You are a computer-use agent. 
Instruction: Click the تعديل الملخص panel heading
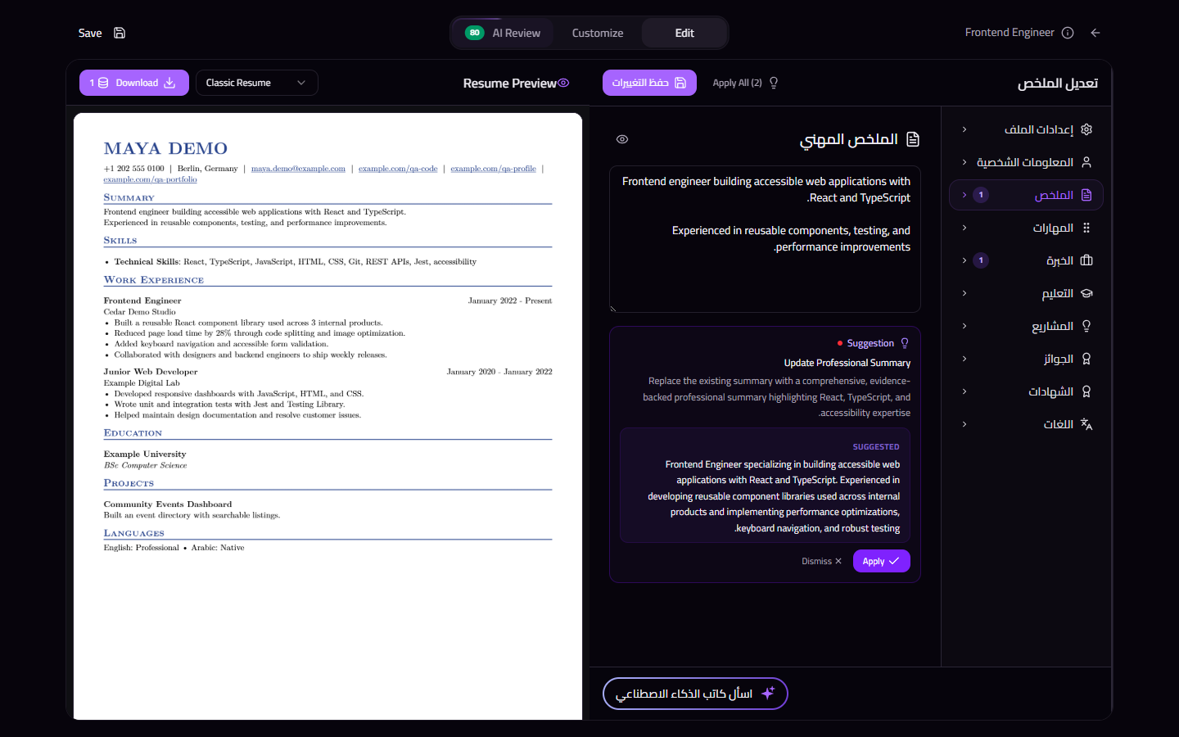tap(1058, 84)
